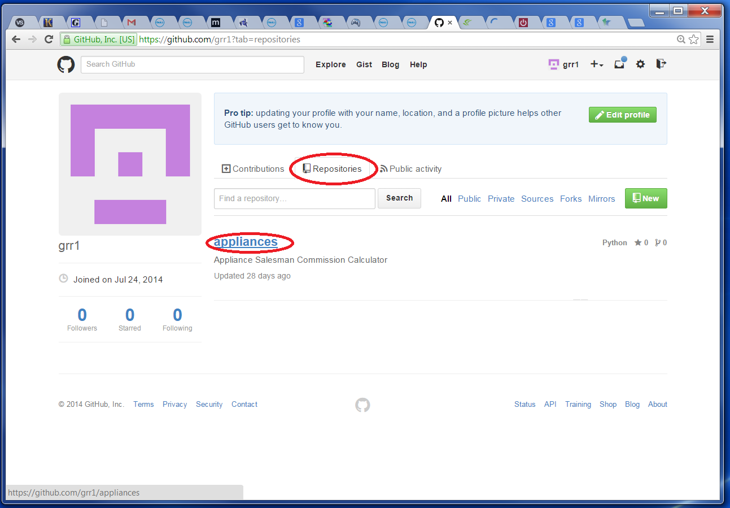
Task: Open account settings gear icon
Action: (640, 64)
